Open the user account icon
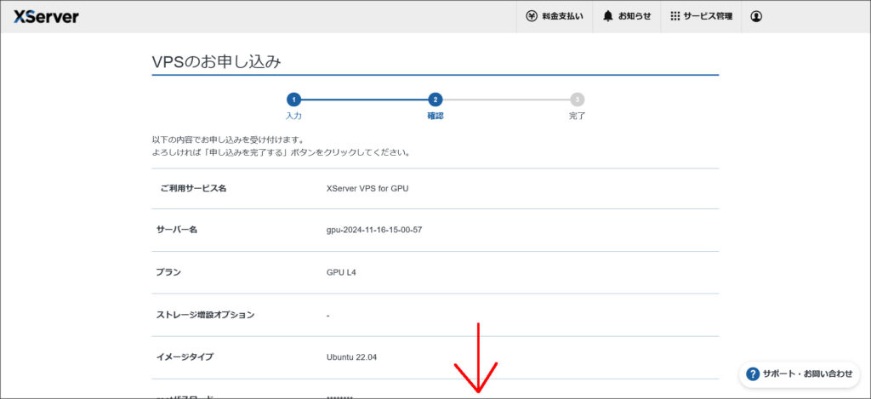The width and height of the screenshot is (871, 399). [756, 16]
